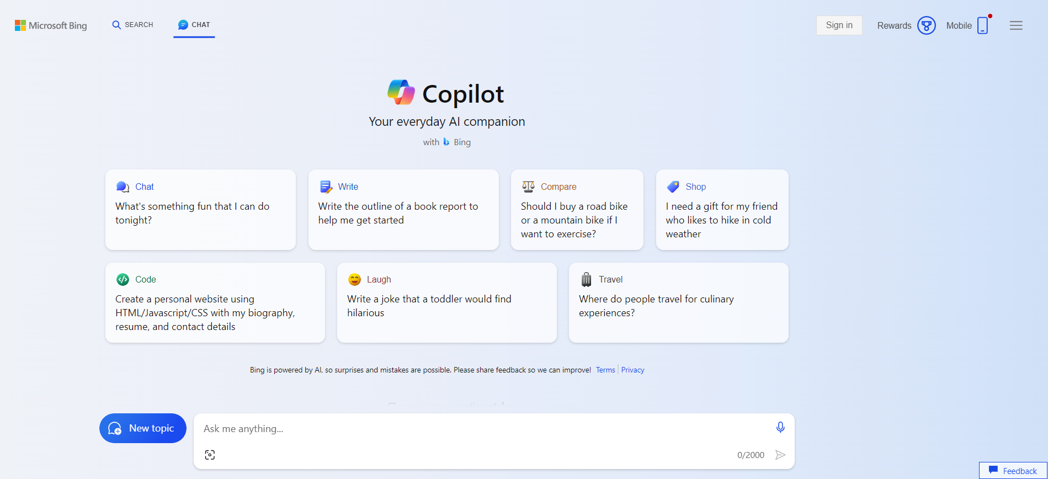The height and width of the screenshot is (479, 1048).
Task: Select the Microsoft Bing home logo
Action: pyautogui.click(x=50, y=25)
